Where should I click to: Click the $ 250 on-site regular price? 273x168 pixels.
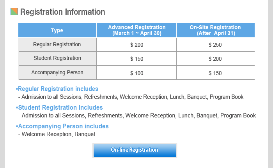[x=215, y=45]
